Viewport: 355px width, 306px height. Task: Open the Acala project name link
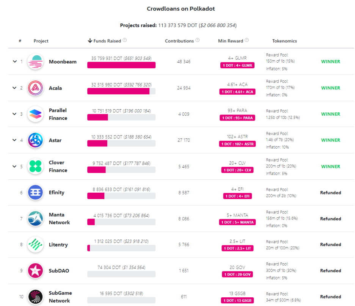click(x=55, y=88)
